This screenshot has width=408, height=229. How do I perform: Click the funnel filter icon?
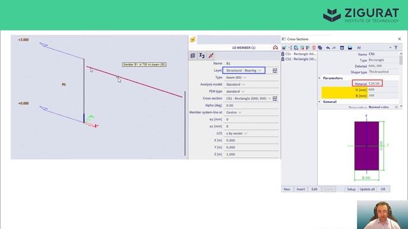pyautogui.click(x=396, y=48)
